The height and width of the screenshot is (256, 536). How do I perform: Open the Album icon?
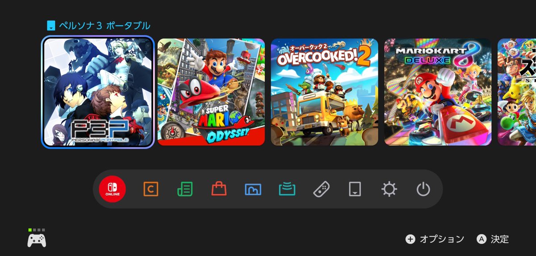click(x=253, y=190)
